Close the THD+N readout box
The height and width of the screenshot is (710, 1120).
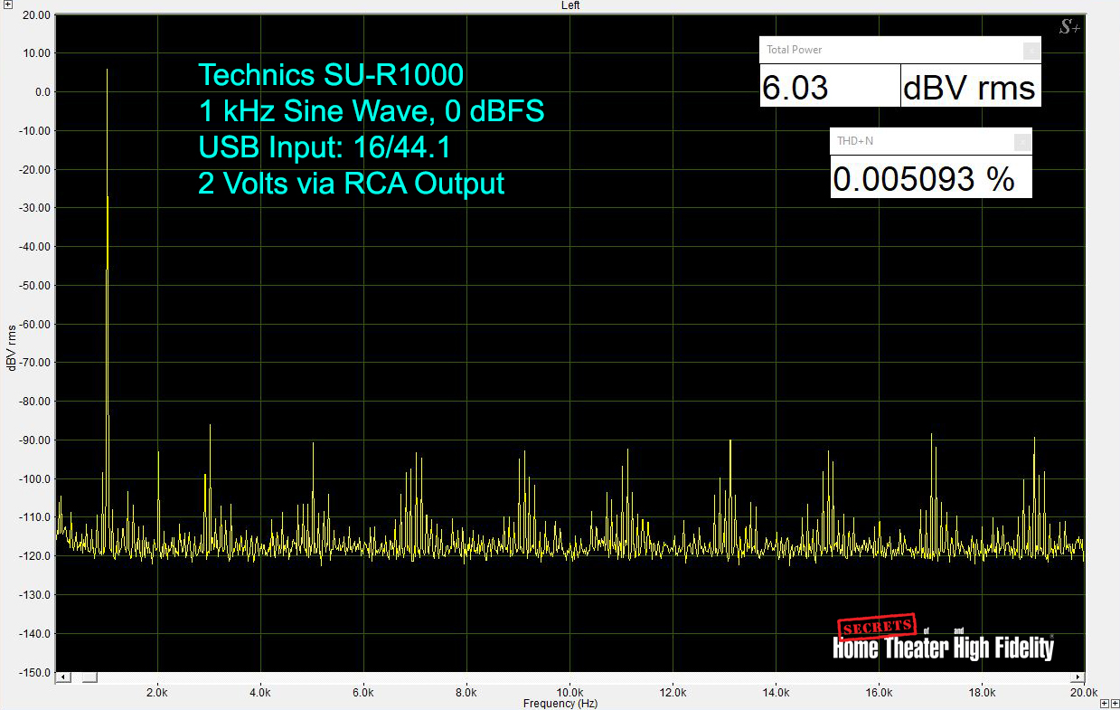(1021, 141)
